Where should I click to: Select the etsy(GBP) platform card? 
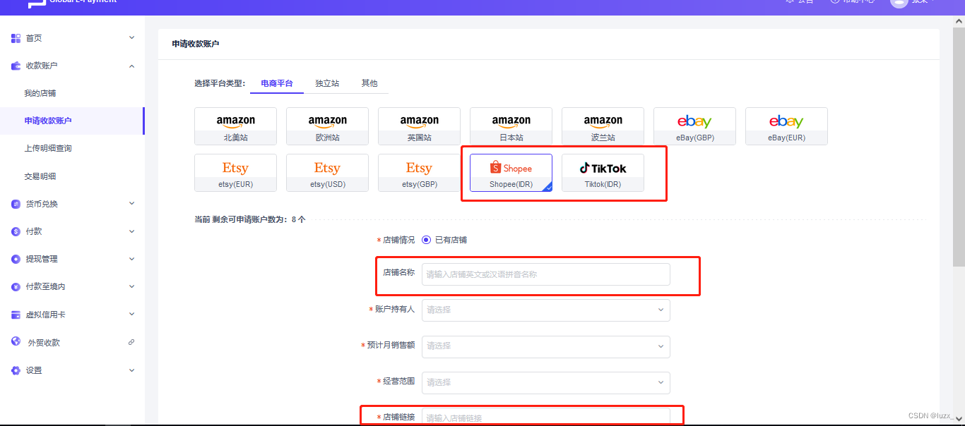pyautogui.click(x=419, y=173)
